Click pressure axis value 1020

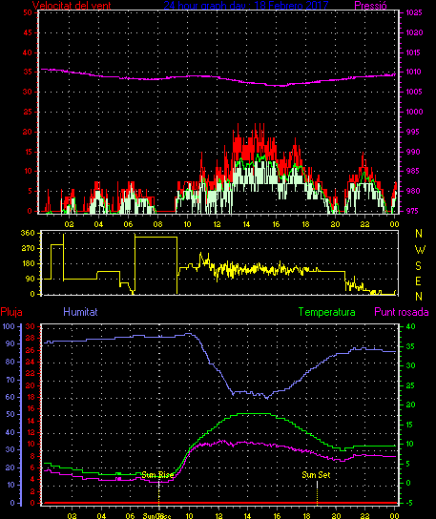(x=414, y=32)
